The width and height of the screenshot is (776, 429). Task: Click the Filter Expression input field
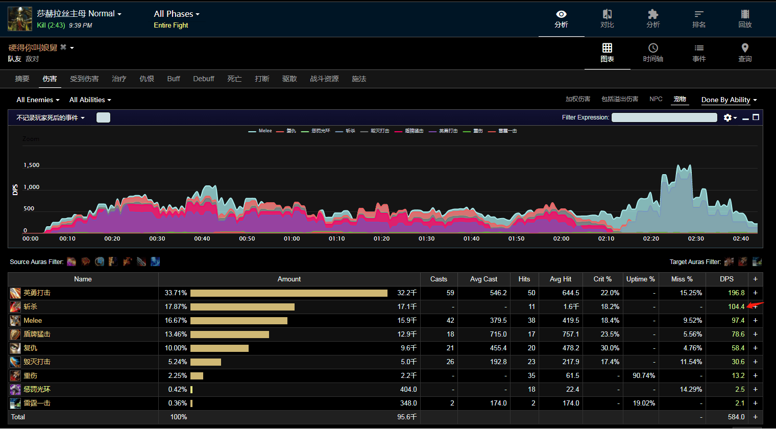pos(664,117)
